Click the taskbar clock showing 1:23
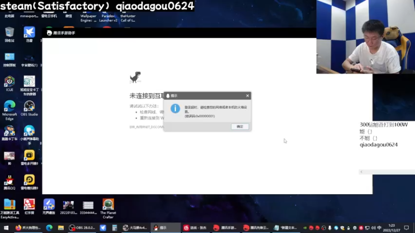 point(392,228)
